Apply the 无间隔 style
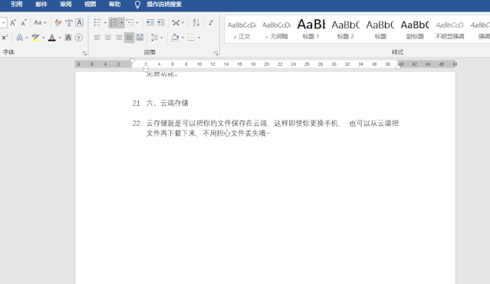This screenshot has width=490, height=284. click(277, 30)
